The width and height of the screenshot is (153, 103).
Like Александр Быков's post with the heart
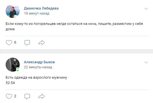(9, 96)
